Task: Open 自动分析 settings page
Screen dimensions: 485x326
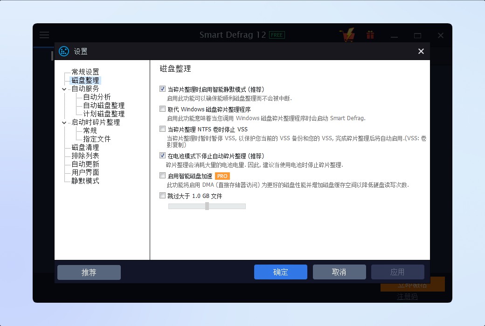Action: click(97, 97)
